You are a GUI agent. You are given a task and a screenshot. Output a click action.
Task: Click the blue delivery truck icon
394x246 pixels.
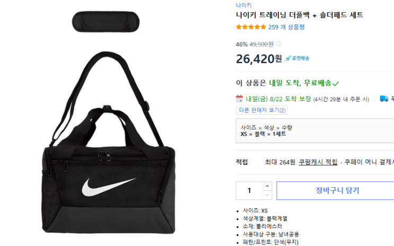point(384,99)
